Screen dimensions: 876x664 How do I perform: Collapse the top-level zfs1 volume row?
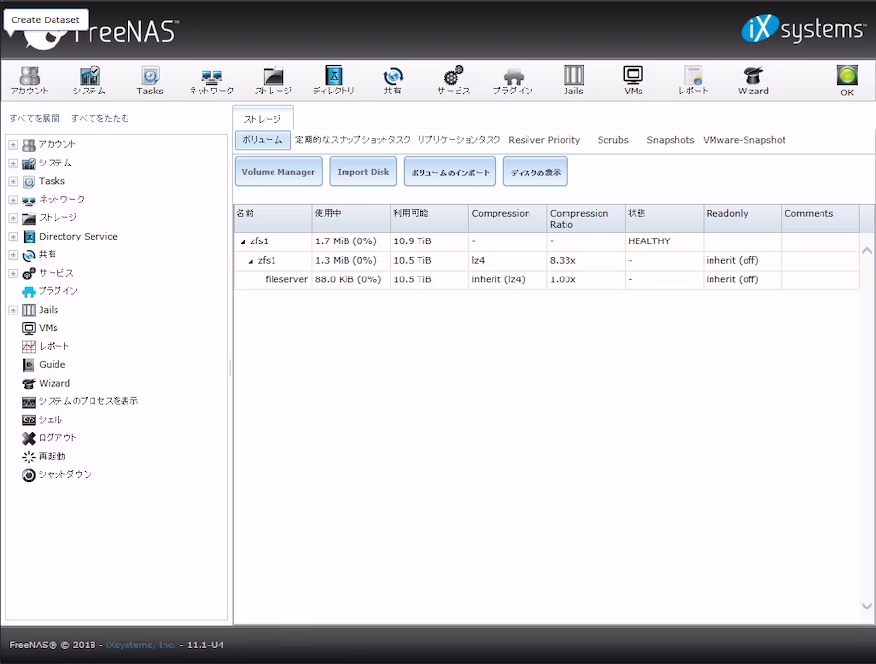tap(243, 242)
